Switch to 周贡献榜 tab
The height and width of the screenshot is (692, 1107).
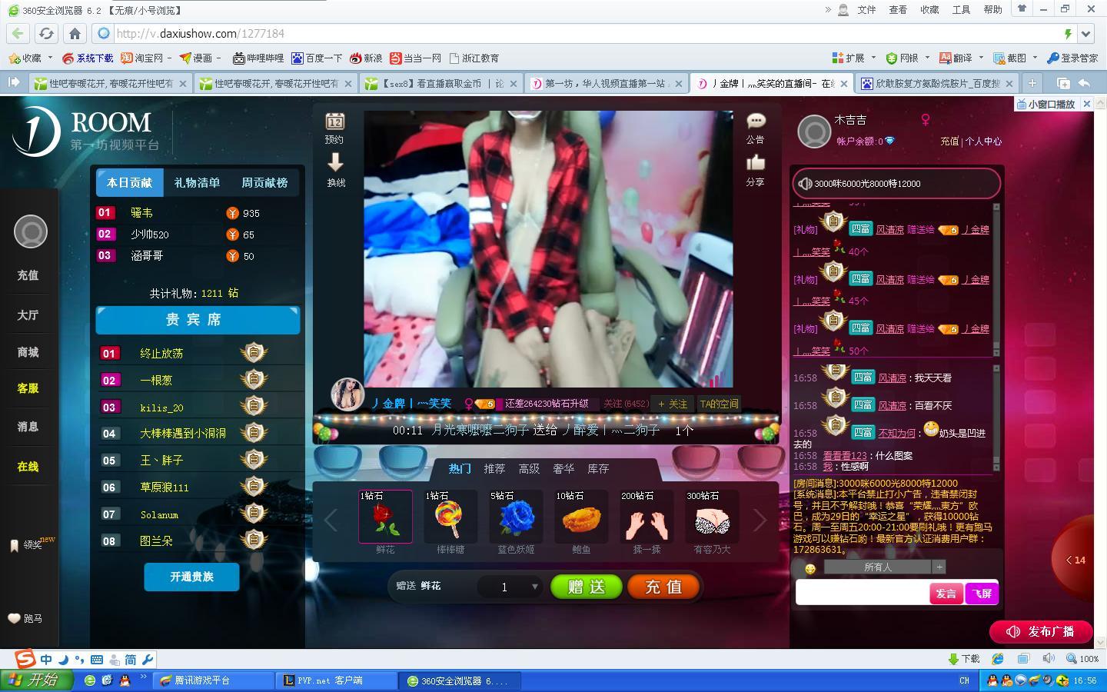point(264,183)
